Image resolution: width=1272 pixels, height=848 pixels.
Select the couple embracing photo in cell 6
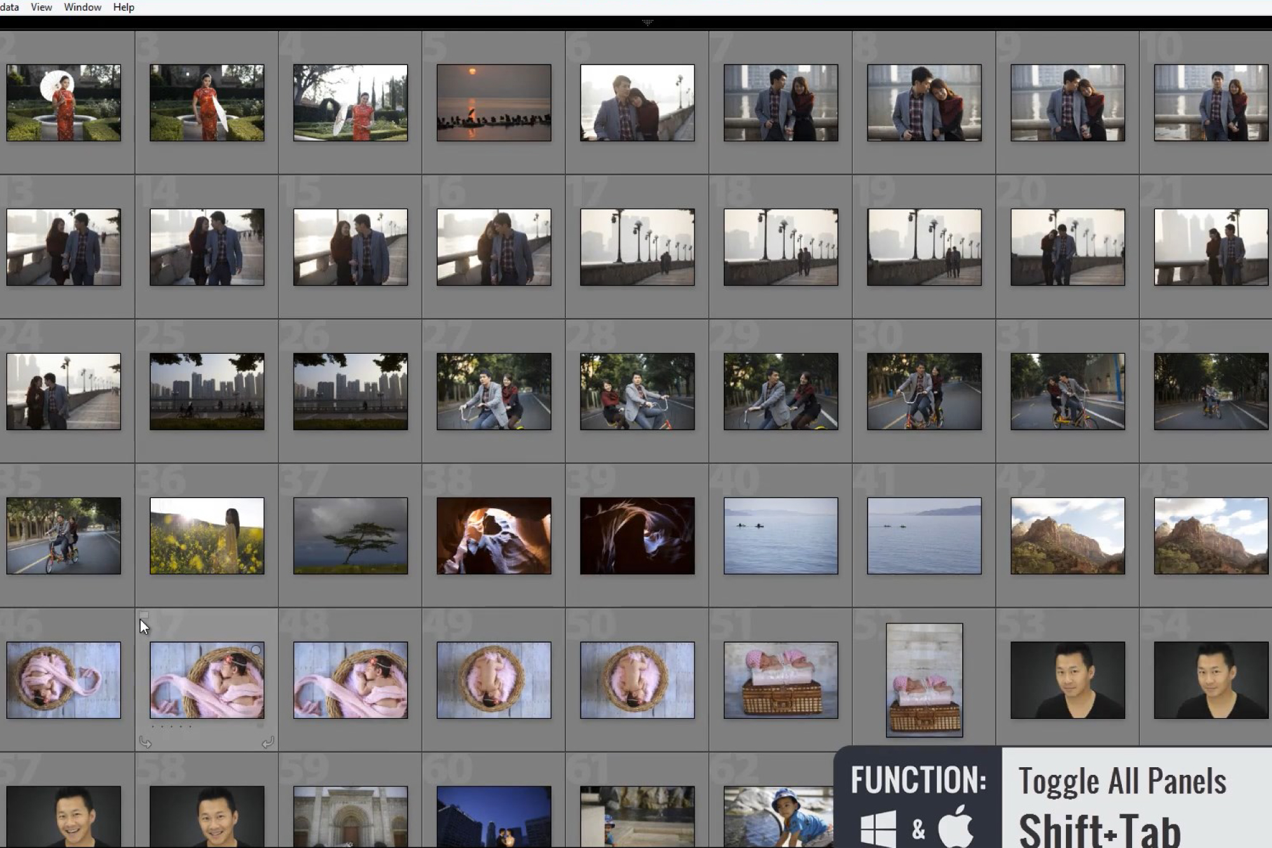[x=637, y=102]
